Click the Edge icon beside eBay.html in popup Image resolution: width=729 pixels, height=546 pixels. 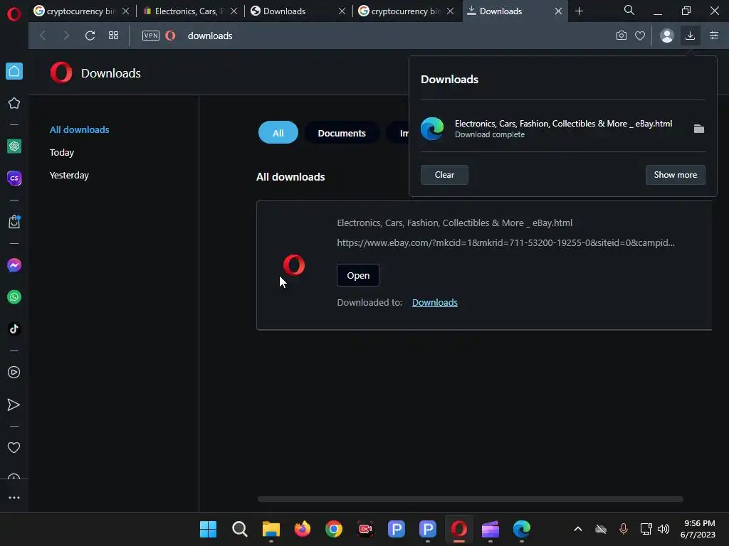(x=432, y=129)
